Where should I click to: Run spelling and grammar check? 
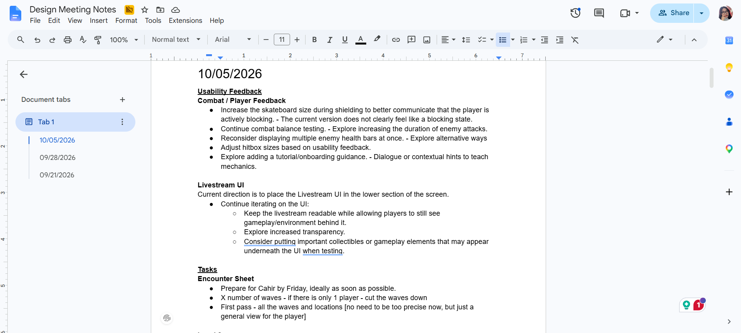pos(83,39)
